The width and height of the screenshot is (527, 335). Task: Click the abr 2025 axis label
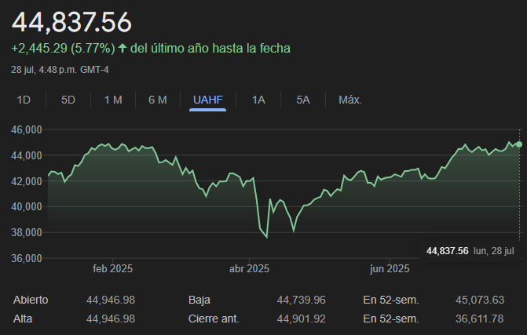[x=250, y=268]
